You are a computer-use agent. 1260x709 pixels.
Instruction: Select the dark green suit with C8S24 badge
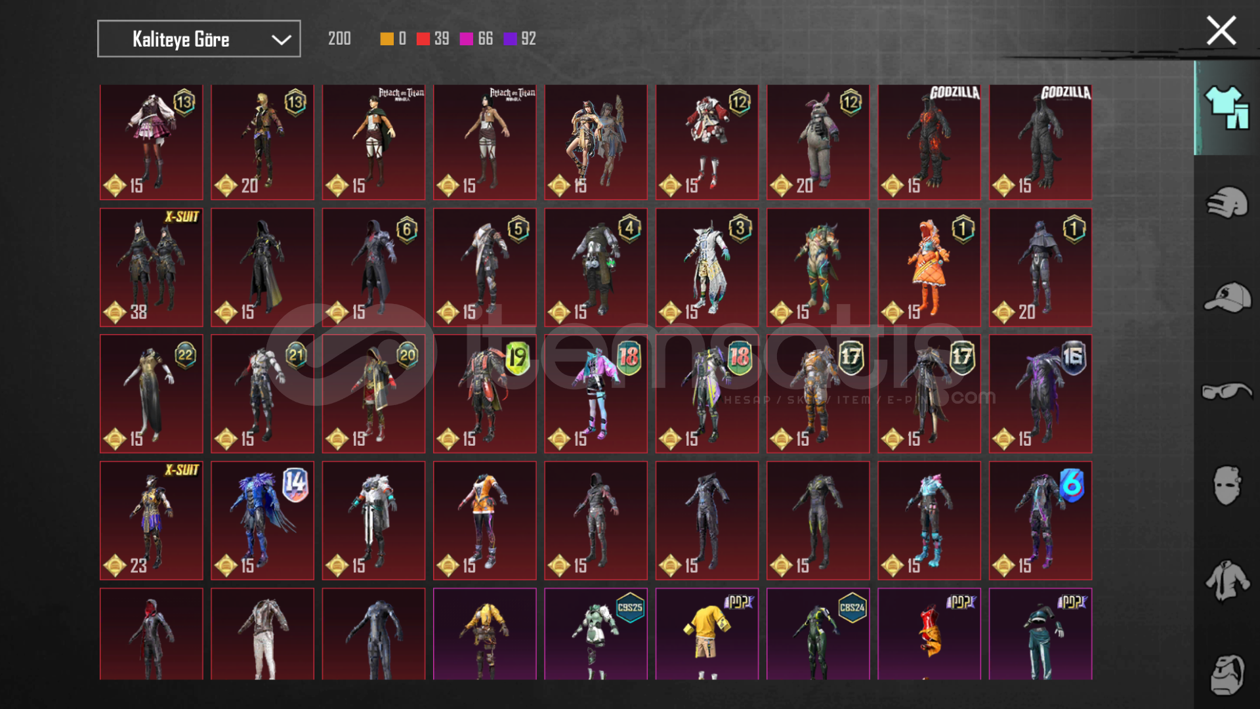coord(818,634)
